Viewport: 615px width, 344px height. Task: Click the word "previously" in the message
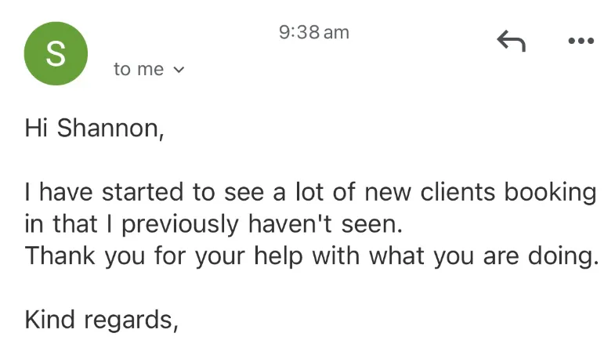tap(180, 225)
